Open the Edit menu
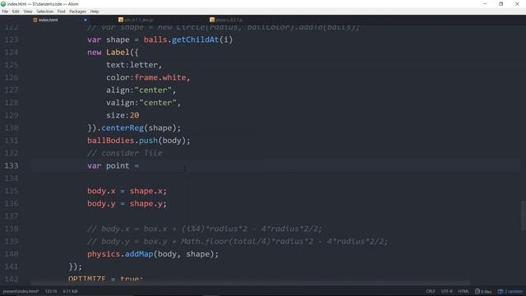This screenshot has width=526, height=296. (16, 12)
